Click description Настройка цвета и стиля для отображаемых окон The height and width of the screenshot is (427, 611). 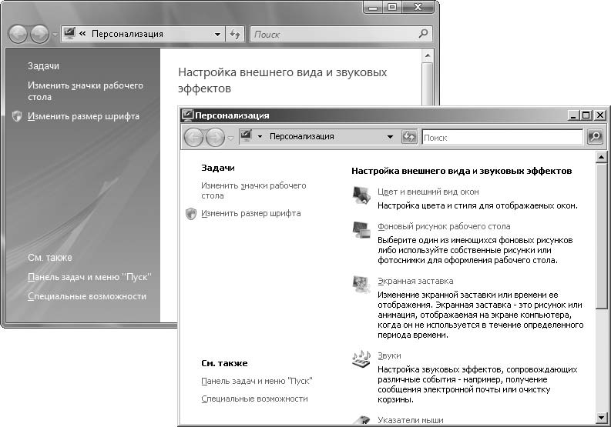(478, 205)
